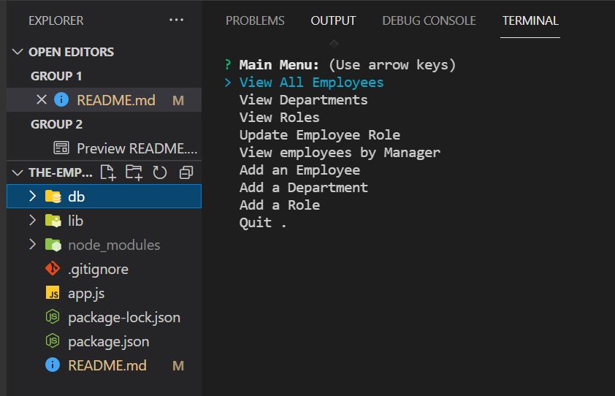Click 'View Departments' in terminal menu

click(x=303, y=100)
